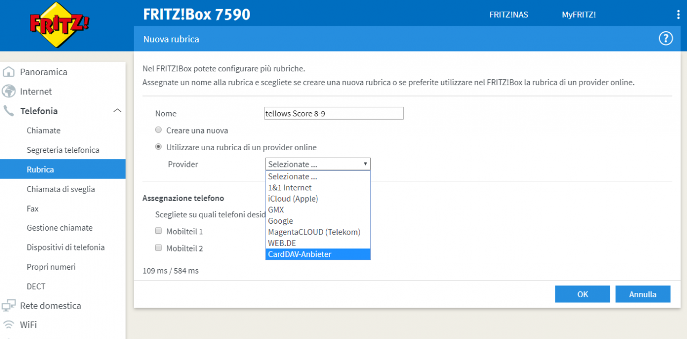Click the Internet globe icon
Screen dimensions: 687x339
coord(9,91)
